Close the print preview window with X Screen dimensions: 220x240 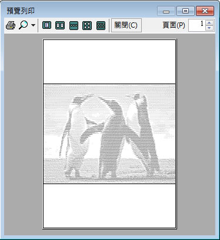[x=205, y=11]
